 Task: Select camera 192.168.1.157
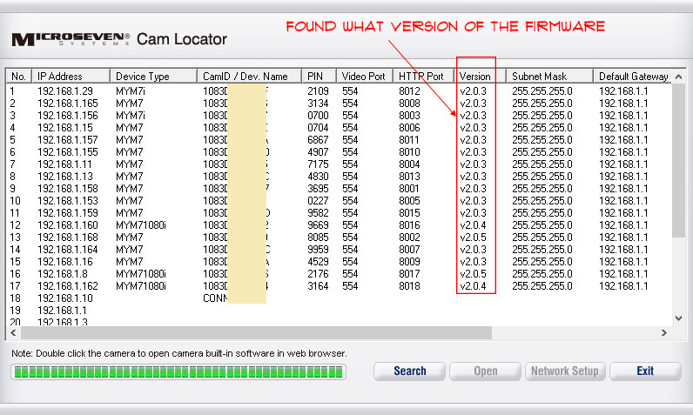(339, 140)
